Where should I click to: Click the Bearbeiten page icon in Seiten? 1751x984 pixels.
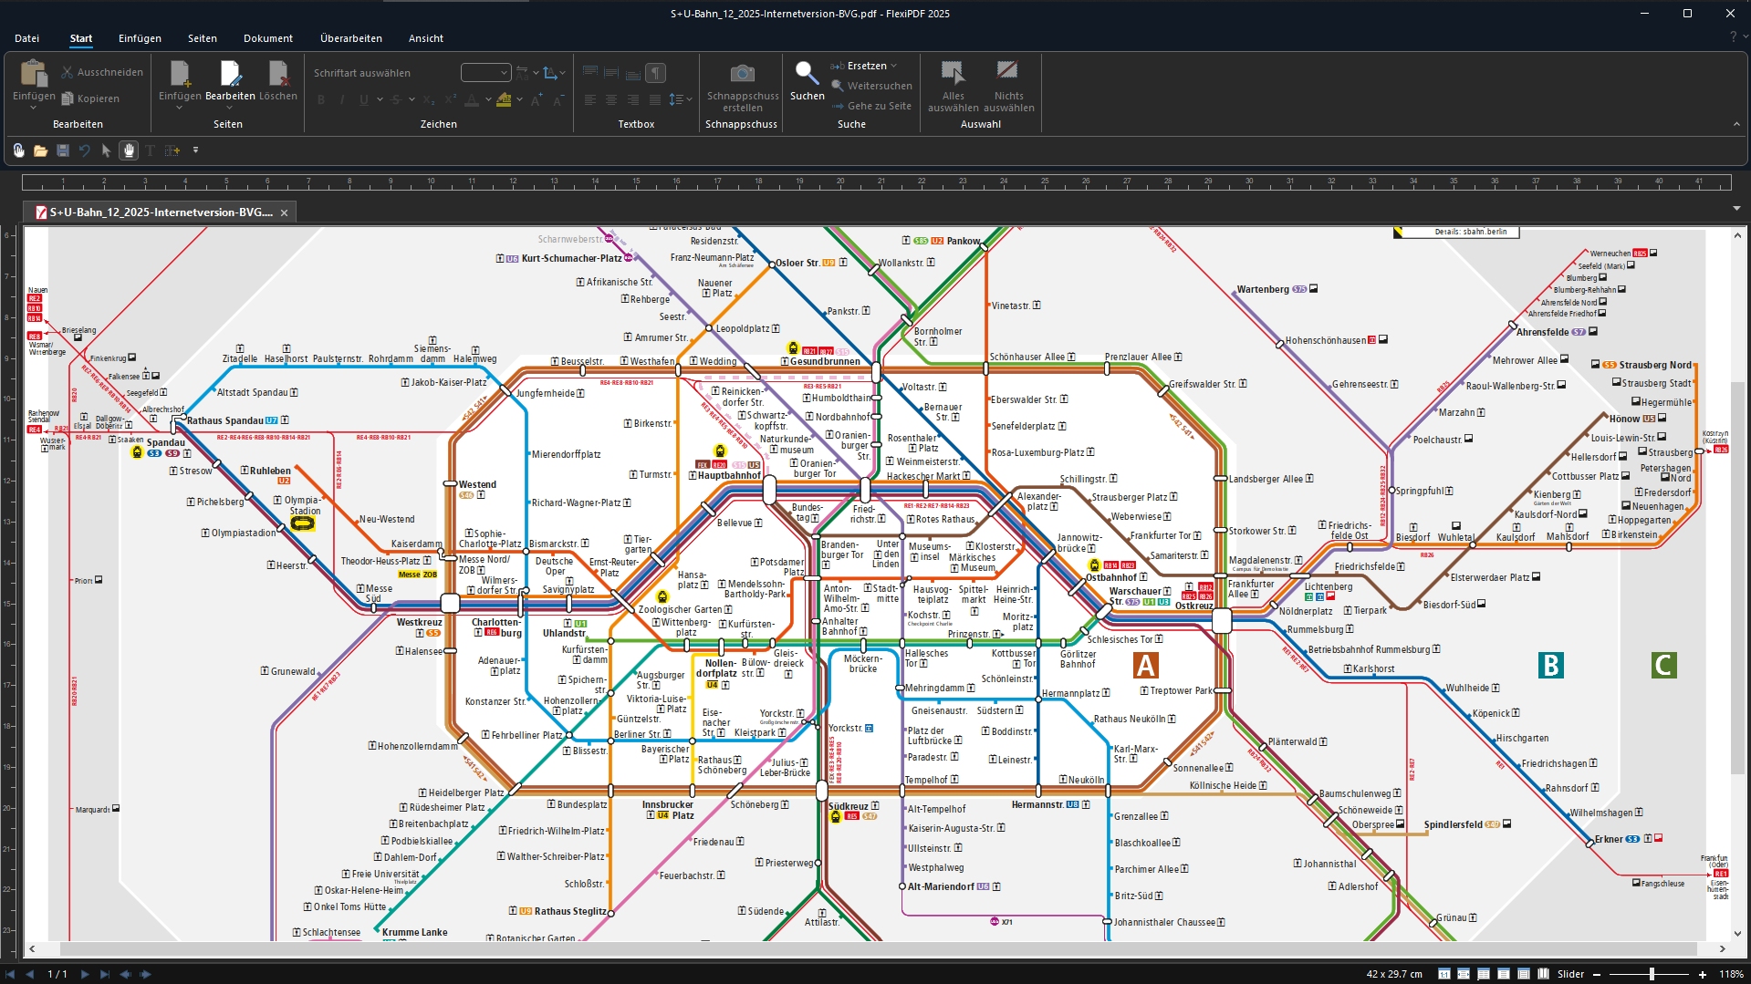coord(230,73)
